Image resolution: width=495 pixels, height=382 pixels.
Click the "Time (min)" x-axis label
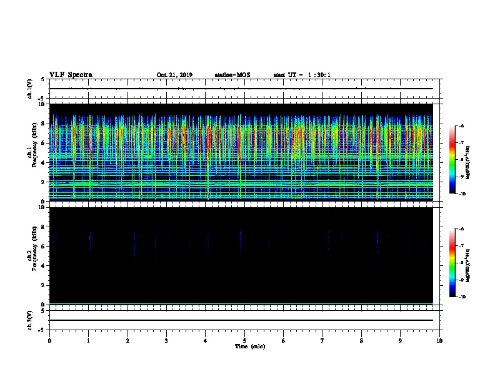250,346
